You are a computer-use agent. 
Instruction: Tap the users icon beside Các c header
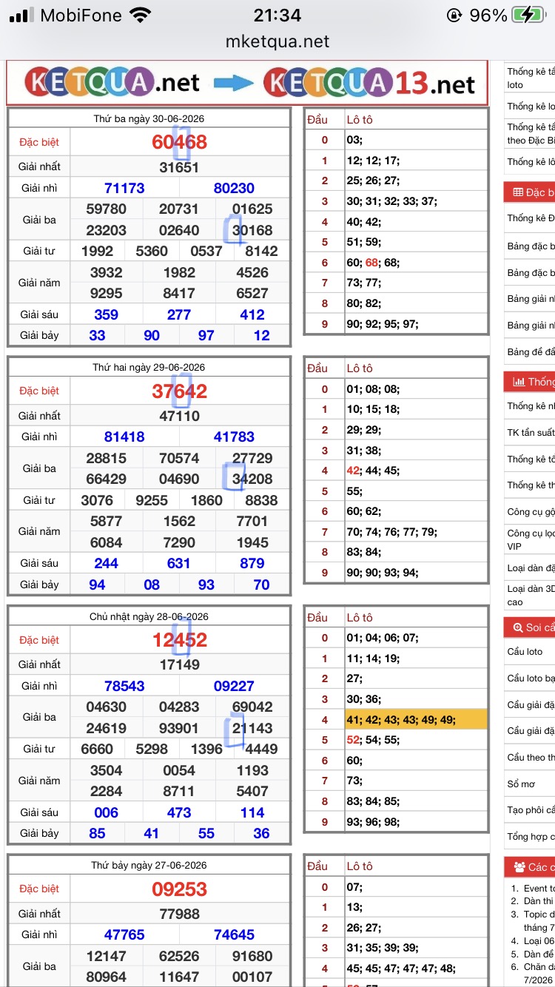point(517,867)
